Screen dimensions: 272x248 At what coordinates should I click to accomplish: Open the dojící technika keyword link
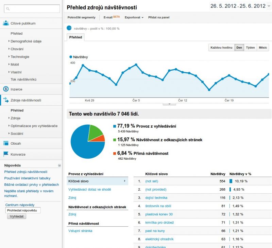coord(156,198)
